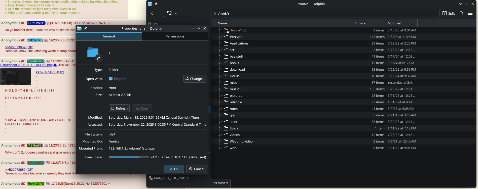478x189 pixels.
Task: Sort files by the Size column header
Action: pyautogui.click(x=372, y=23)
